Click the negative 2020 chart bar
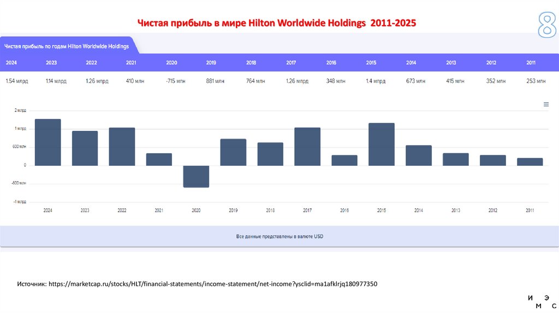Screen dimensions: 559x313 tap(196, 176)
